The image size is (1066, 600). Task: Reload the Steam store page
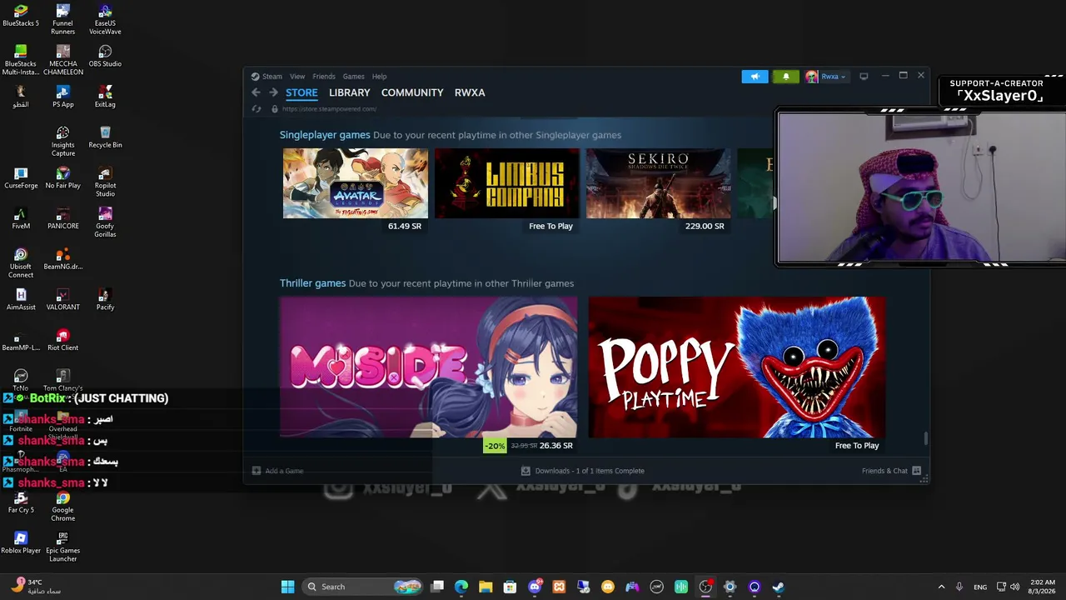(x=257, y=109)
